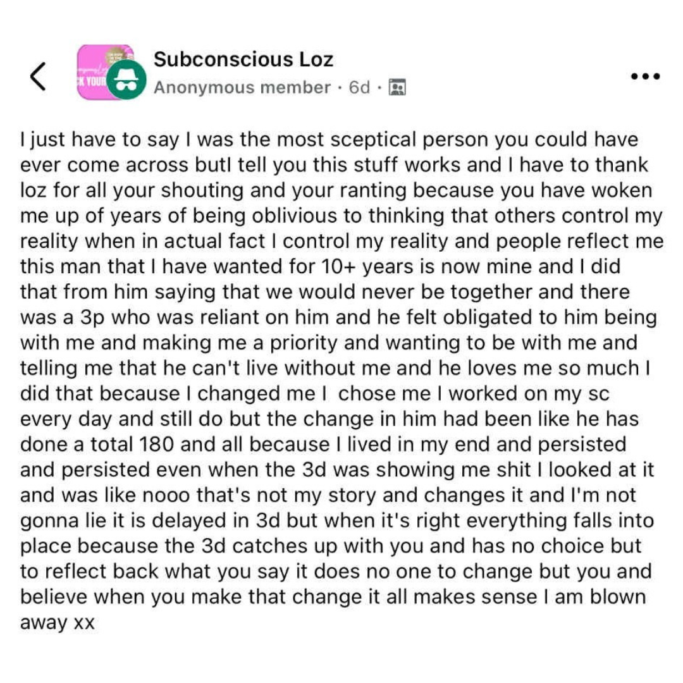Tap the Anonymous member label
The width and height of the screenshot is (683, 683).
coord(242,87)
